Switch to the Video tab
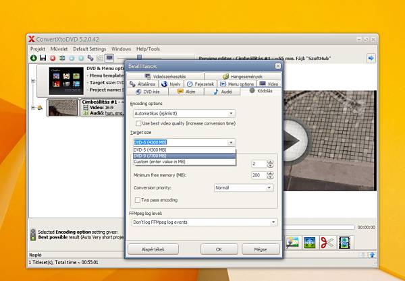Viewport: 405px width, 281px height. 269,84
